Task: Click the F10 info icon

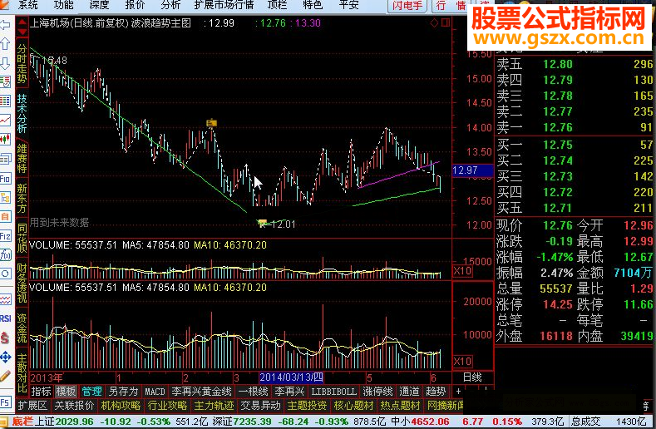Action: [x=6, y=179]
